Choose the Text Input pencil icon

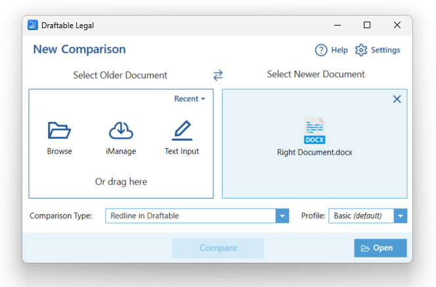pos(182,130)
